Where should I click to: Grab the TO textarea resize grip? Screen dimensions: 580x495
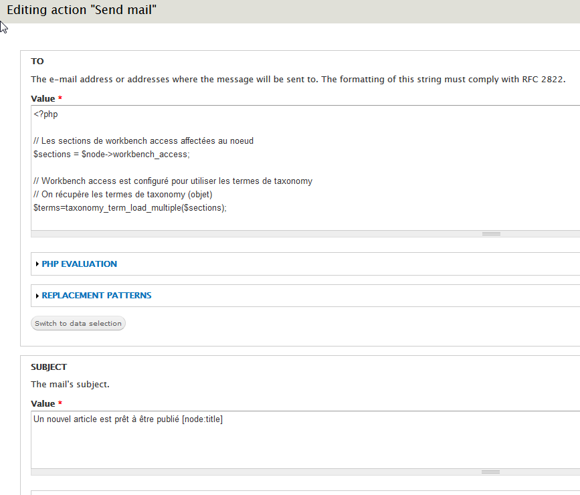pyautogui.click(x=491, y=234)
